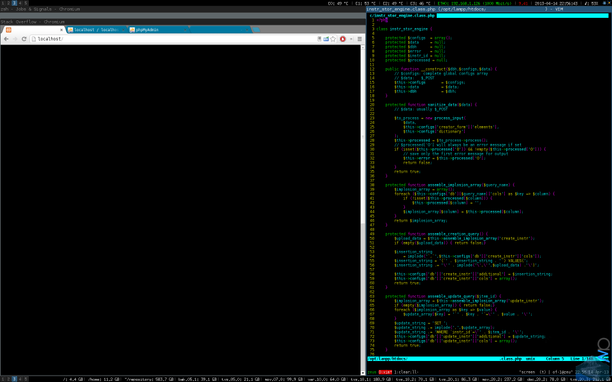The image size is (612, 382).
Task: Click the page icon before localhost URL
Action: [34, 39]
